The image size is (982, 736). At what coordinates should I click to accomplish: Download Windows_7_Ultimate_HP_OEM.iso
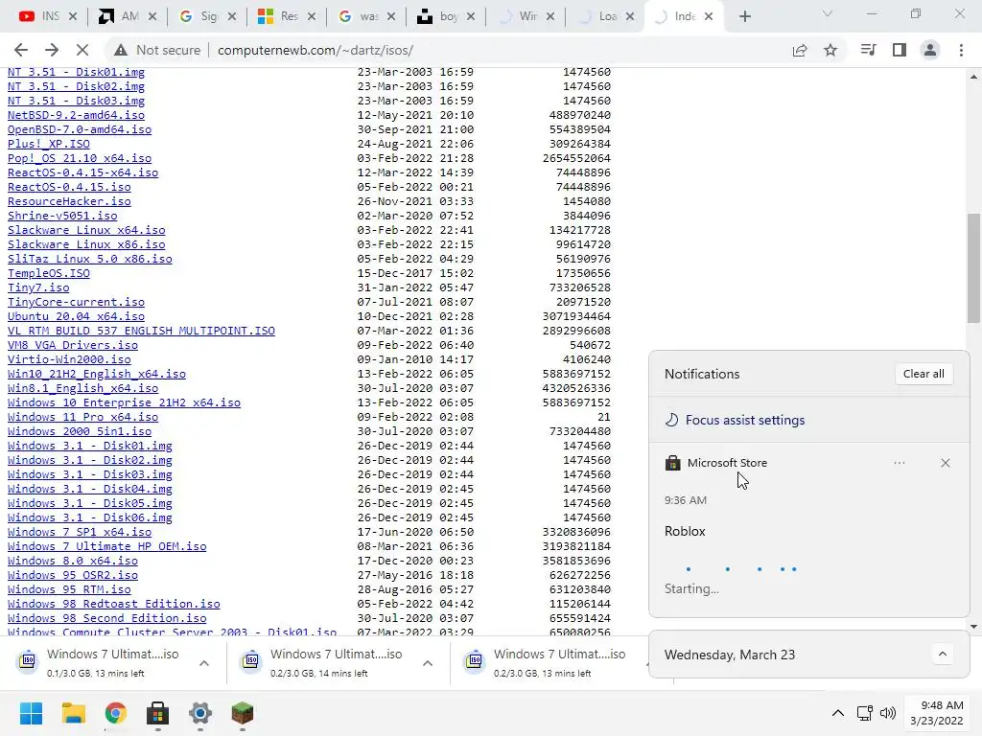point(107,546)
